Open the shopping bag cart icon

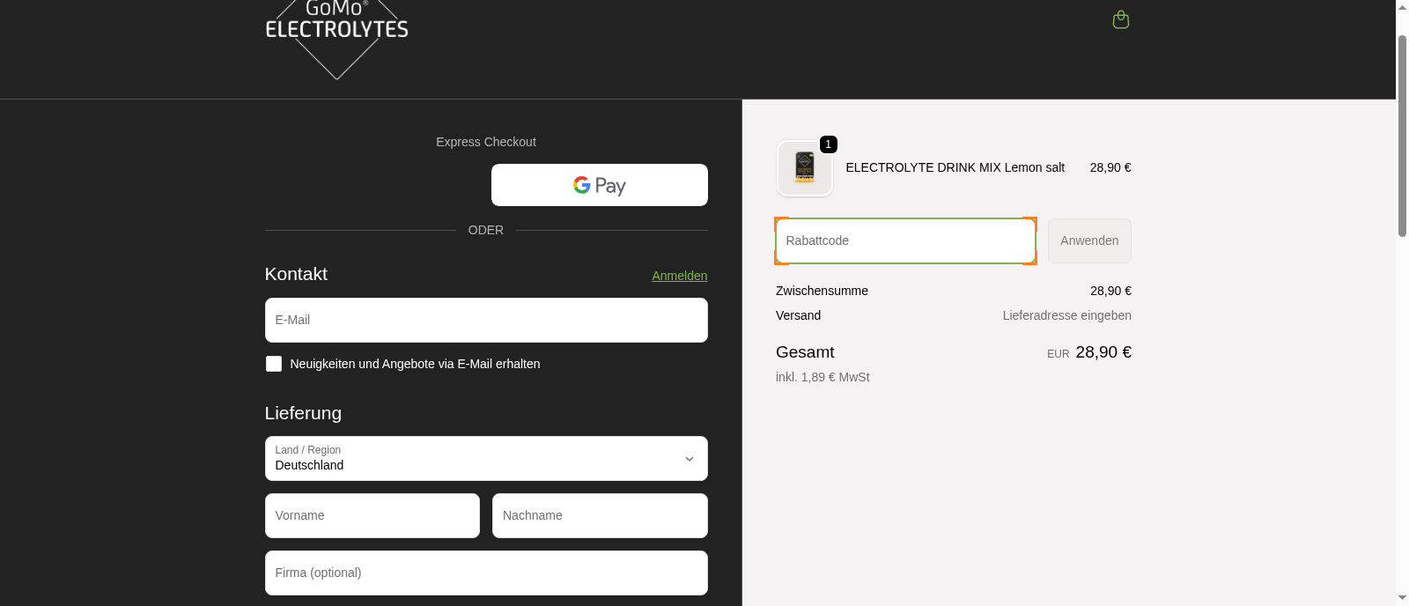1121,19
